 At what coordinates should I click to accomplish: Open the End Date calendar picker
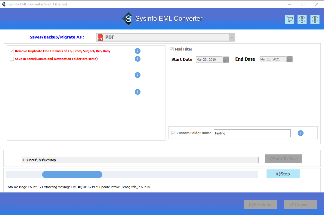pos(289,59)
